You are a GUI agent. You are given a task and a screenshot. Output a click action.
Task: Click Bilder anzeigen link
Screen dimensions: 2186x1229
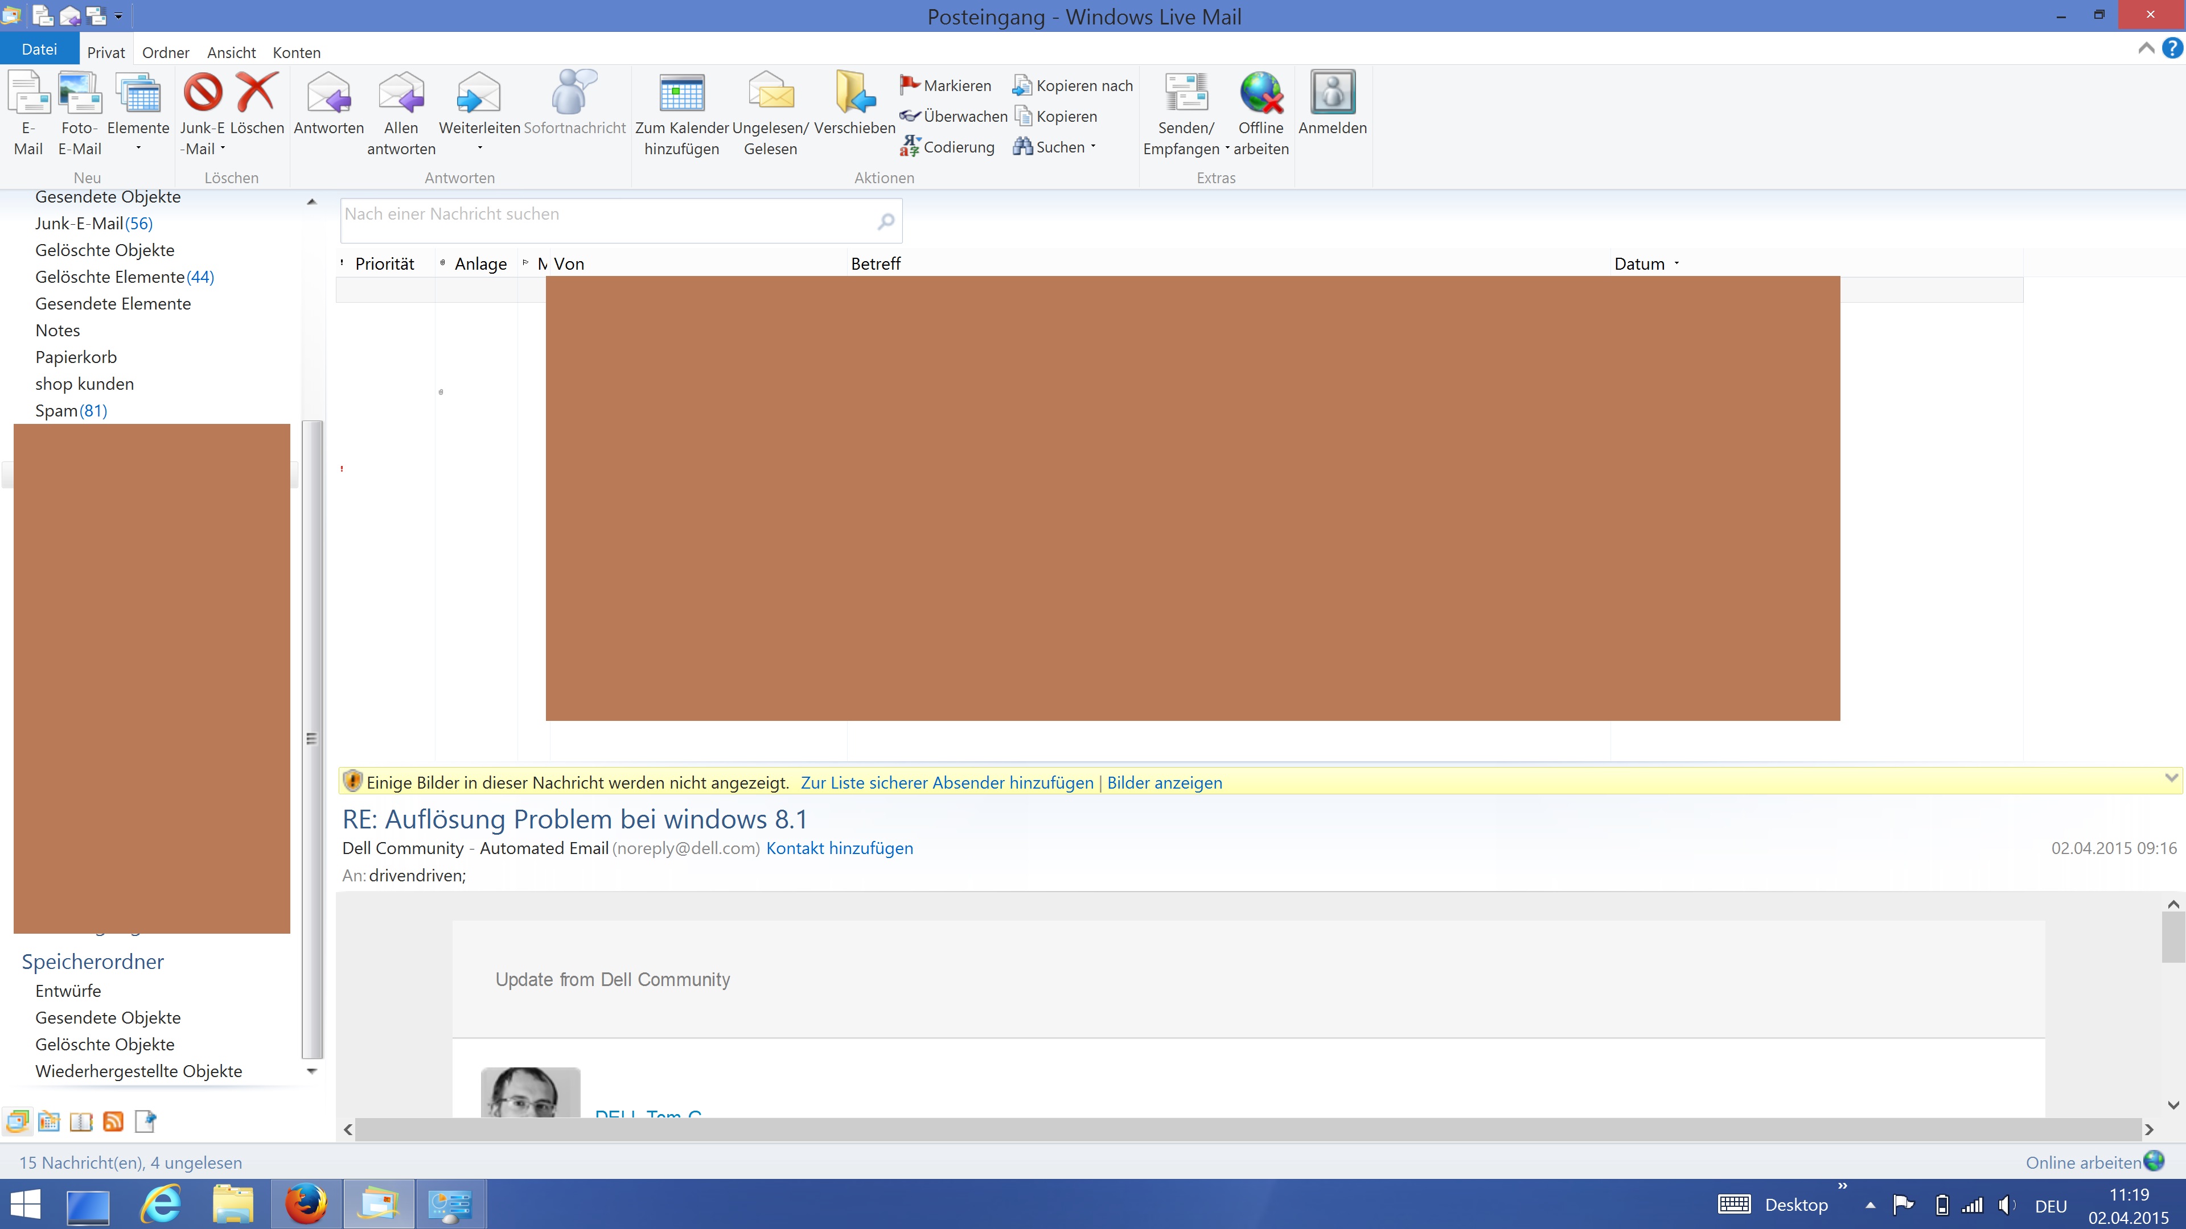[1164, 783]
